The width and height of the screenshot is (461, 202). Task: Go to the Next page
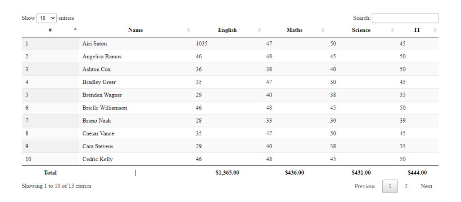pos(426,186)
